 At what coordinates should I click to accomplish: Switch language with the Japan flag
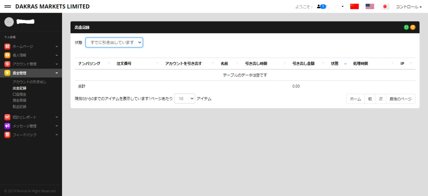click(x=385, y=7)
